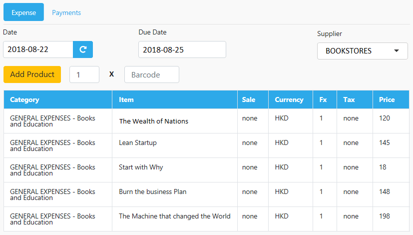Select Burn the business Plan item
Image resolution: width=413 pixels, height=235 pixels.
coord(152,191)
